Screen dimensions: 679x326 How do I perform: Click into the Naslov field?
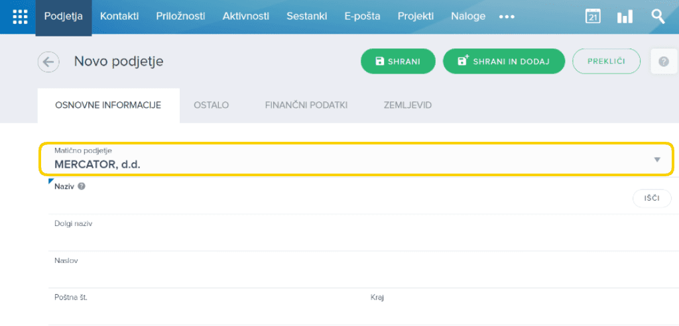point(363,269)
